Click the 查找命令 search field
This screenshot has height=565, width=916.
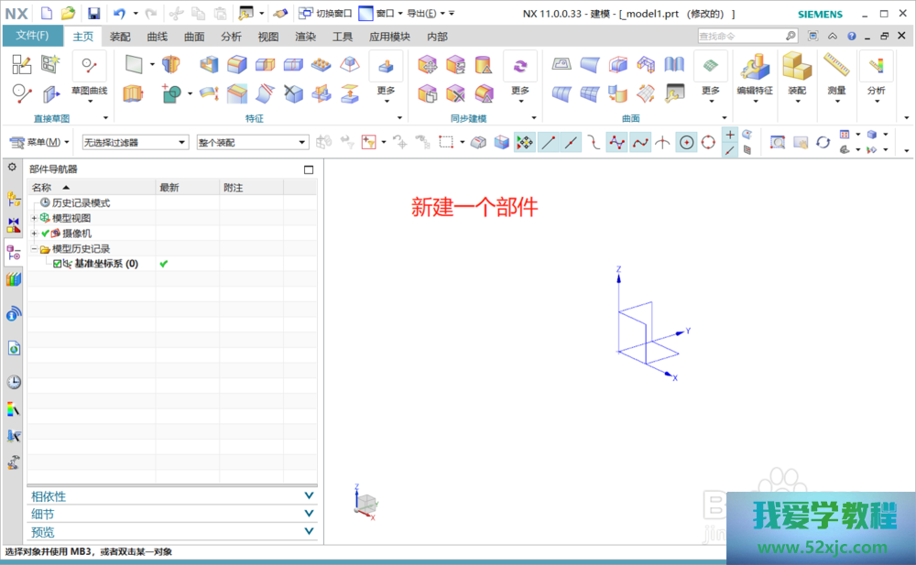[x=740, y=36]
